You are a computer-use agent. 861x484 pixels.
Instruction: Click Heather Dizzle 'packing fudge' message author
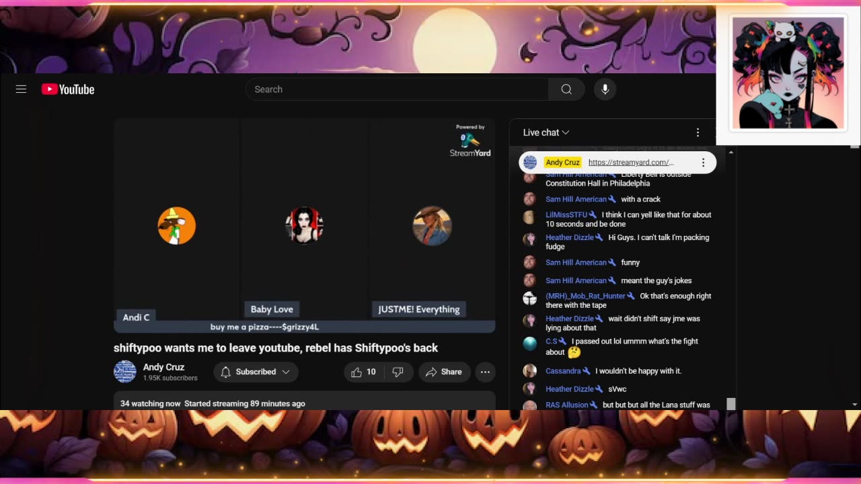tap(570, 237)
